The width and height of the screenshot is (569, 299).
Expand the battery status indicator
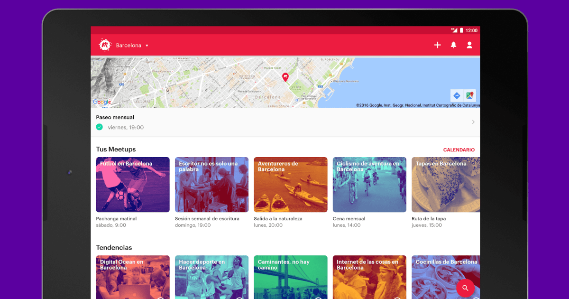[461, 29]
